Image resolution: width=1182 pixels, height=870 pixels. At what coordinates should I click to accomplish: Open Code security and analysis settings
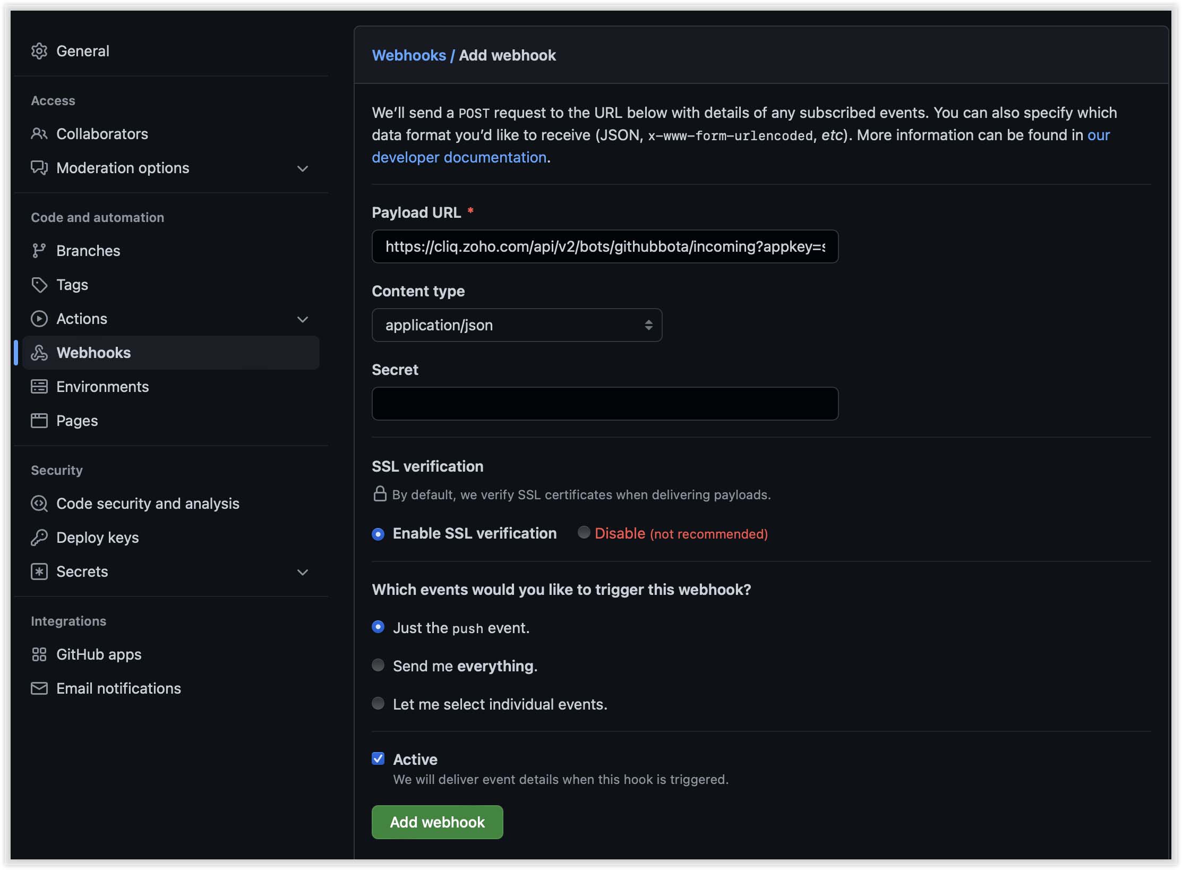coord(148,504)
